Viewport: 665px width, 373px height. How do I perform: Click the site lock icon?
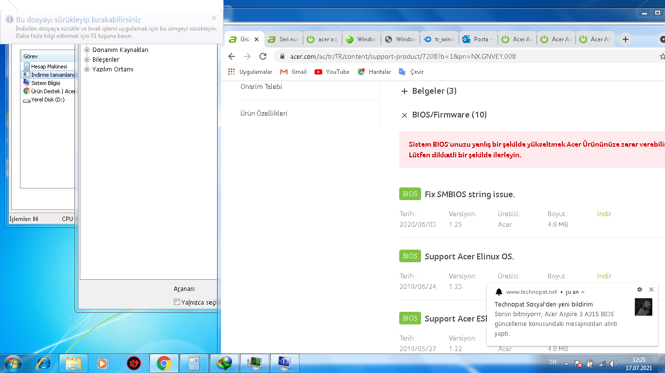tap(282, 56)
